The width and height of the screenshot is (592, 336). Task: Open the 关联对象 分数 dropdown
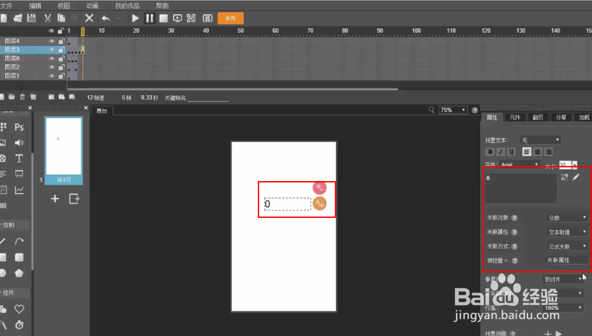point(568,218)
